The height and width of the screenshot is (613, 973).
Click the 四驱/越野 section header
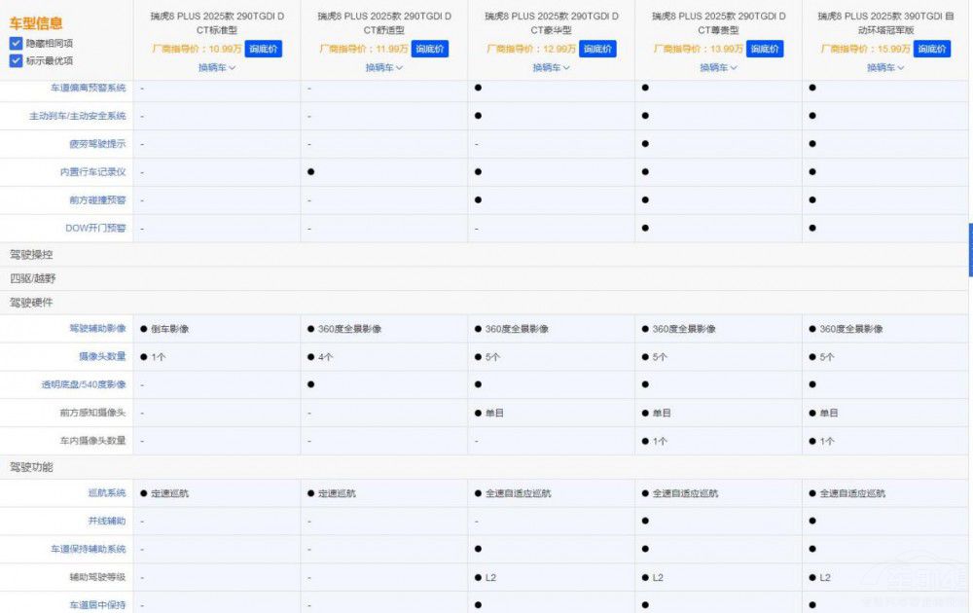pyautogui.click(x=33, y=278)
